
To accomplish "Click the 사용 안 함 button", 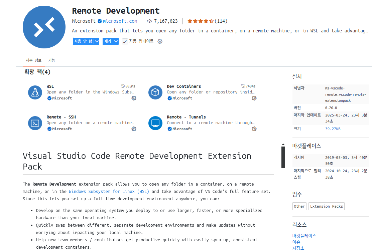I will pos(83,41).
